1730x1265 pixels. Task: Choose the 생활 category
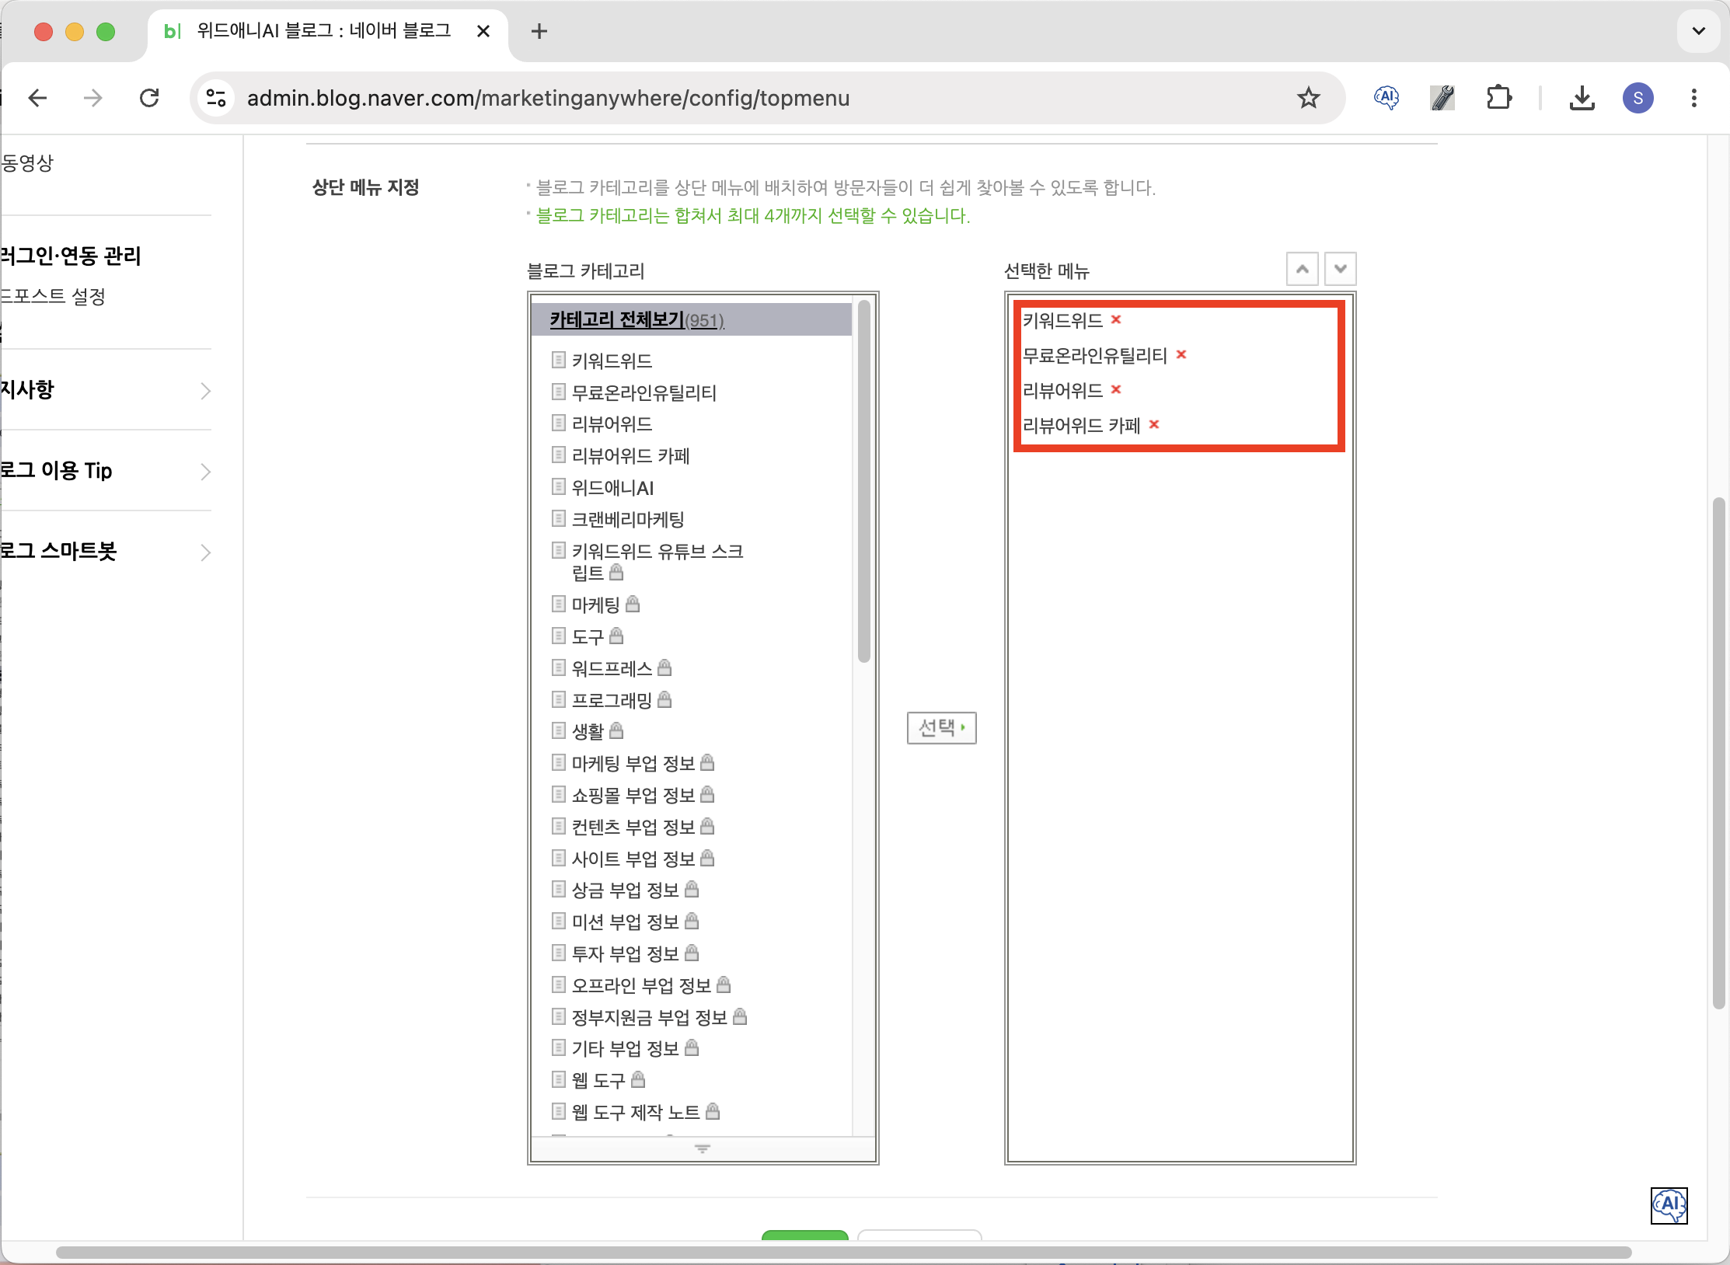click(x=588, y=731)
